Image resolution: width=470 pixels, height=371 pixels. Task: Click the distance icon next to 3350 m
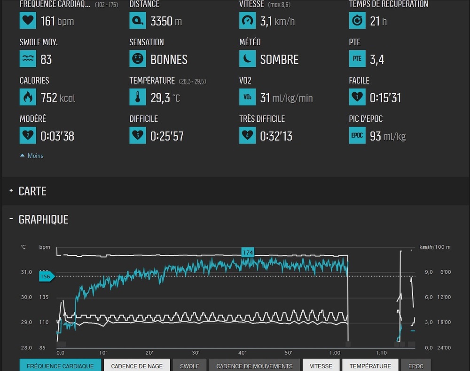[138, 21]
